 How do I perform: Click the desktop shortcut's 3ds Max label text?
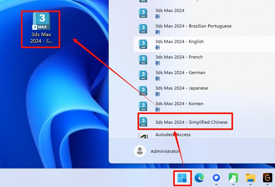point(41,38)
